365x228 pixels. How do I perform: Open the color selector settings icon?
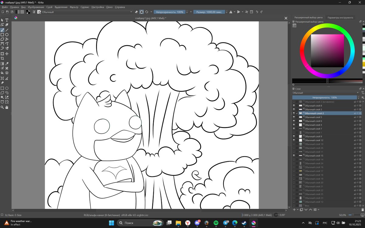pos(294,26)
